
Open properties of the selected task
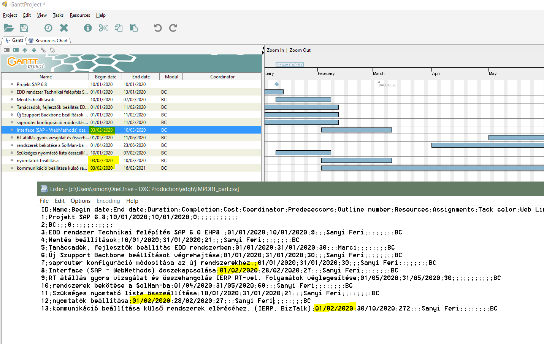pyautogui.click(x=87, y=28)
